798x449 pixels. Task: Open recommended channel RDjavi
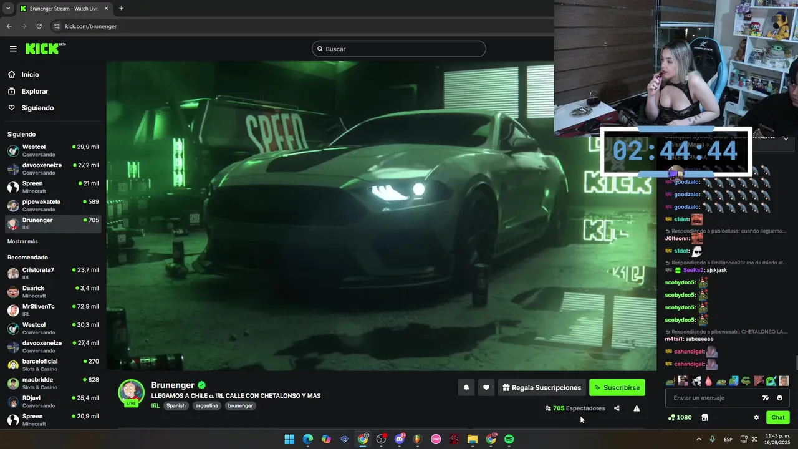click(53, 401)
